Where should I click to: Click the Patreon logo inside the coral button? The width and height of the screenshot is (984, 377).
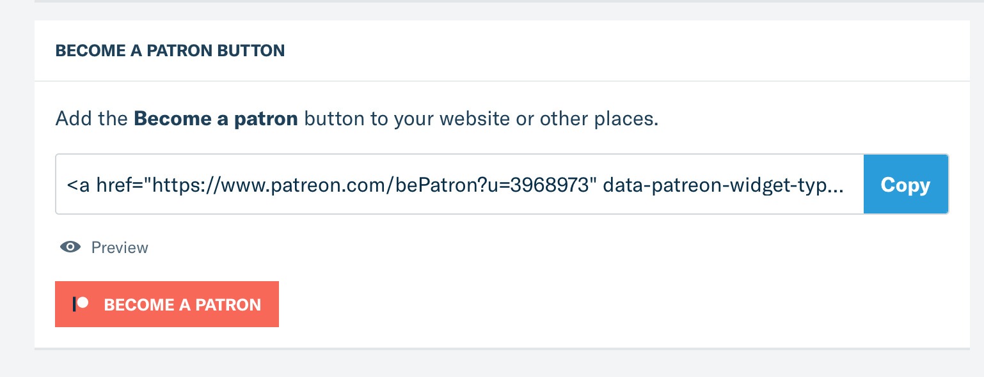(x=81, y=304)
